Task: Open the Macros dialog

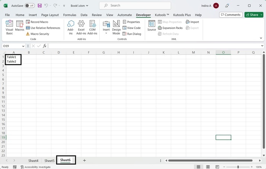Action: coord(20,26)
